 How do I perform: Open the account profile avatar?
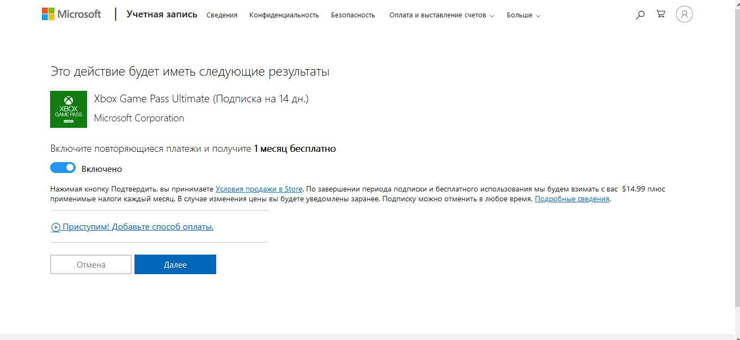tap(684, 14)
